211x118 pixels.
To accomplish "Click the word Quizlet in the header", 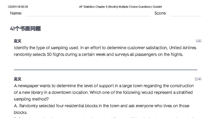I will pyautogui.click(x=157, y=7).
